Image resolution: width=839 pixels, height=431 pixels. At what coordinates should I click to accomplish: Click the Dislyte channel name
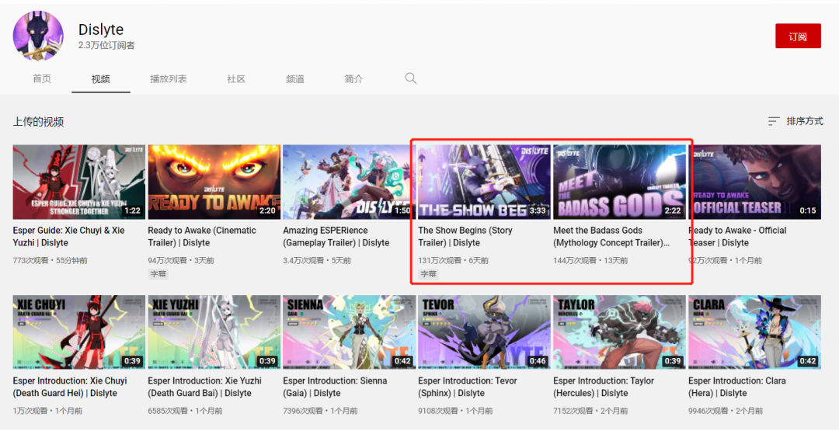(101, 30)
